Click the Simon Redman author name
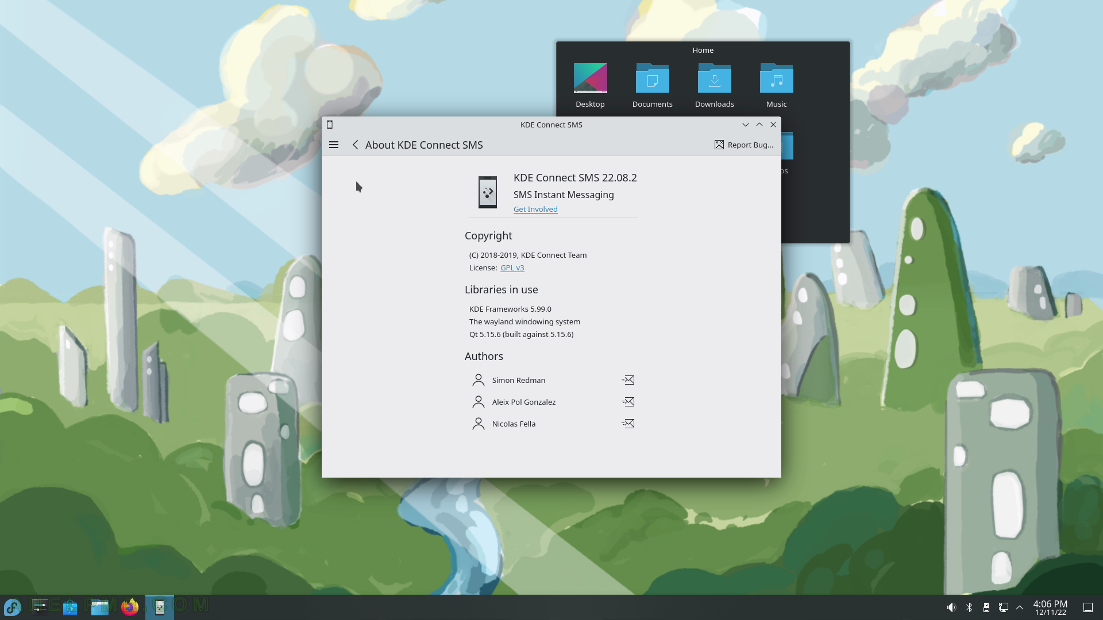Viewport: 1103px width, 620px height. pyautogui.click(x=519, y=380)
